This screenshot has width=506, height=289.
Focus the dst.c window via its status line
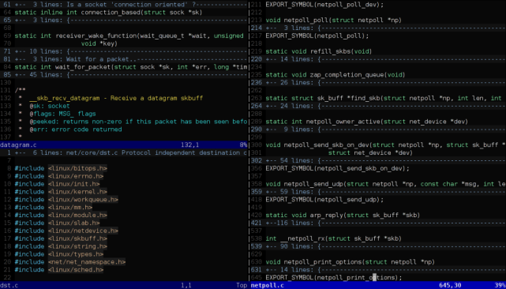click(x=124, y=286)
